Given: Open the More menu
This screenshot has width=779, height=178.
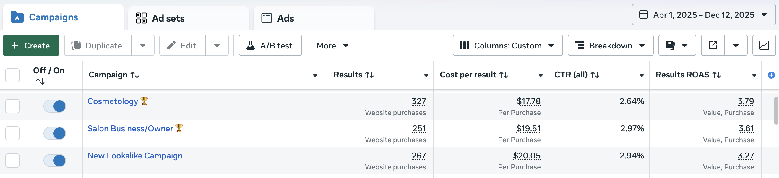Looking at the screenshot, I should tap(332, 46).
